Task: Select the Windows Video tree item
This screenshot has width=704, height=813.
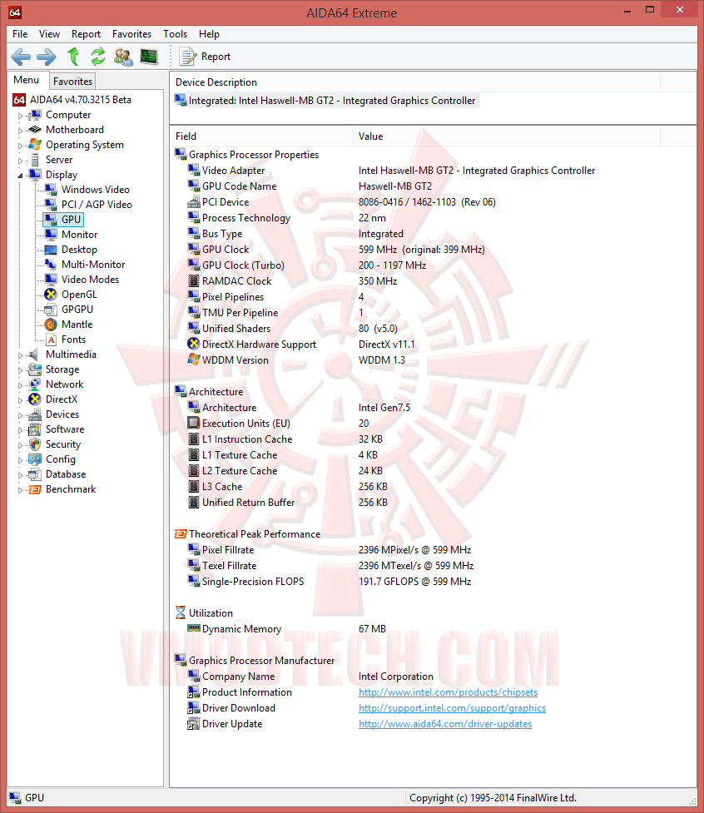Action: (x=96, y=190)
